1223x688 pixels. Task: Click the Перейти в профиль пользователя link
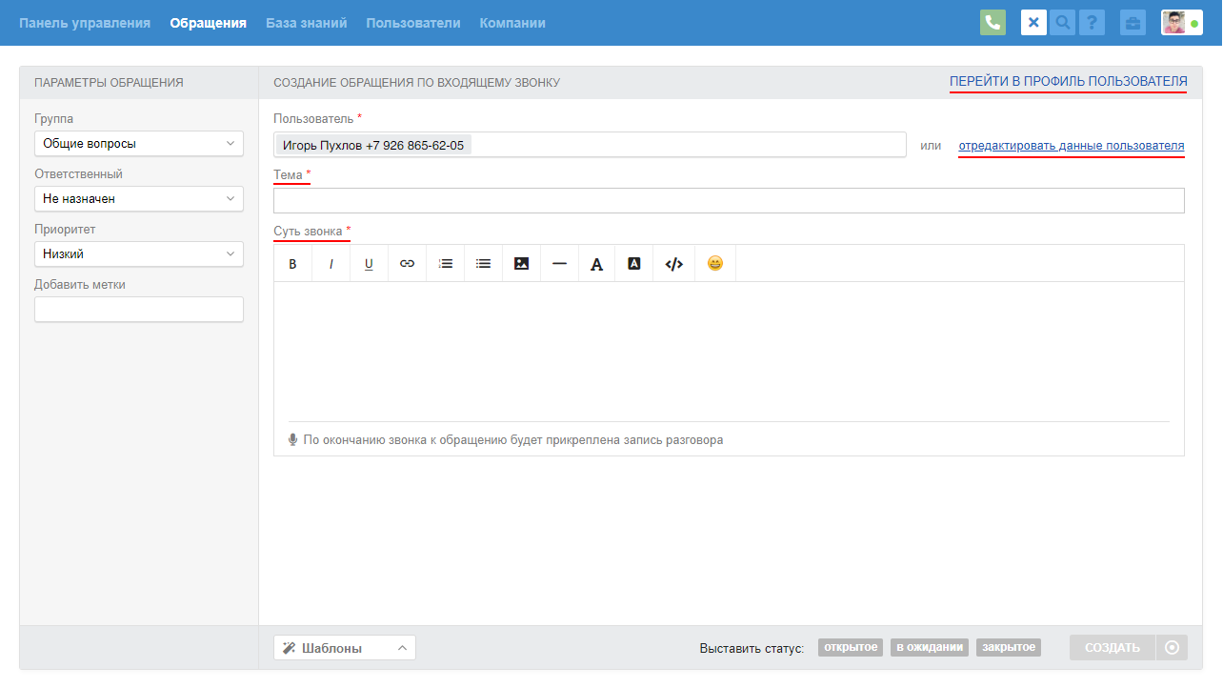1068,82
